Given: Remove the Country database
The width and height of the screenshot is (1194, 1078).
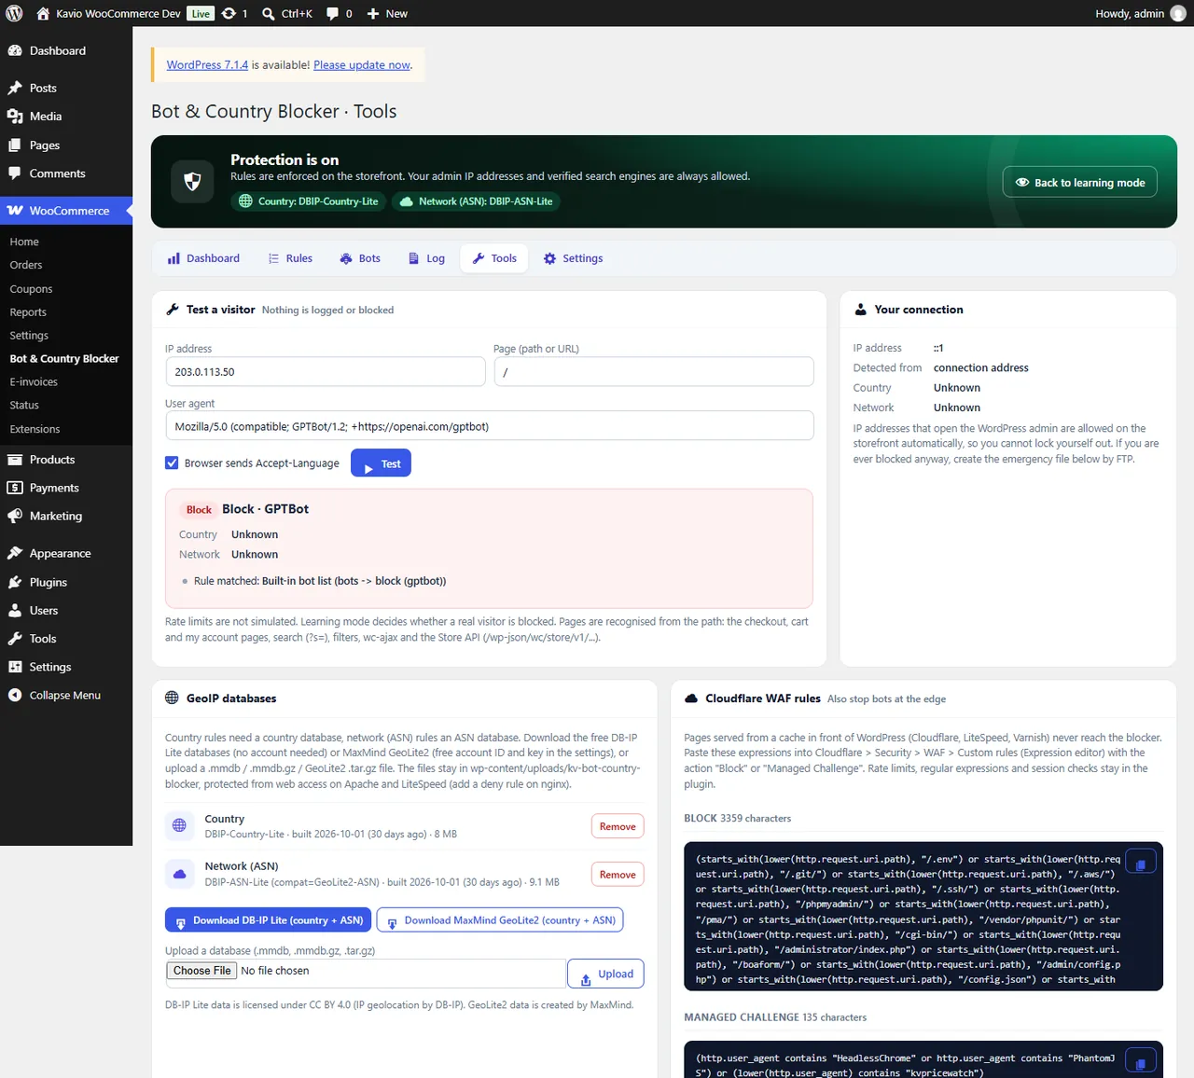Looking at the screenshot, I should pyautogui.click(x=618, y=826).
